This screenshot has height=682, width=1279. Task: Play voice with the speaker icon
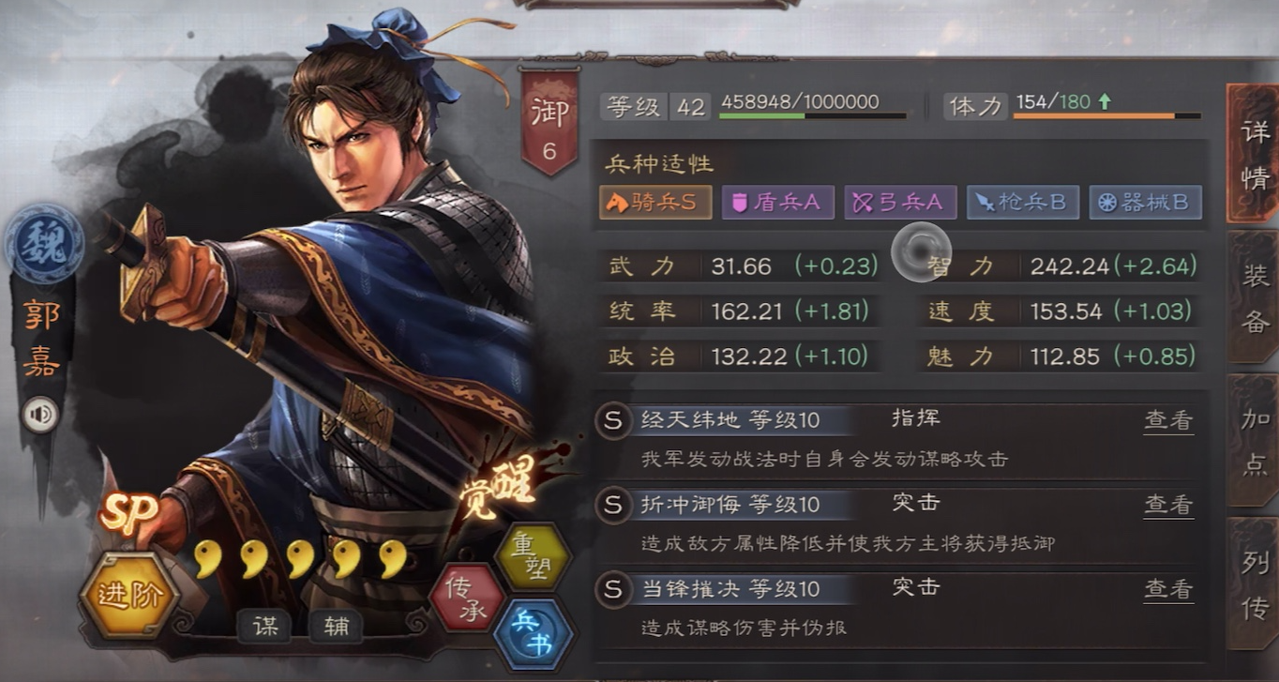[x=40, y=415]
